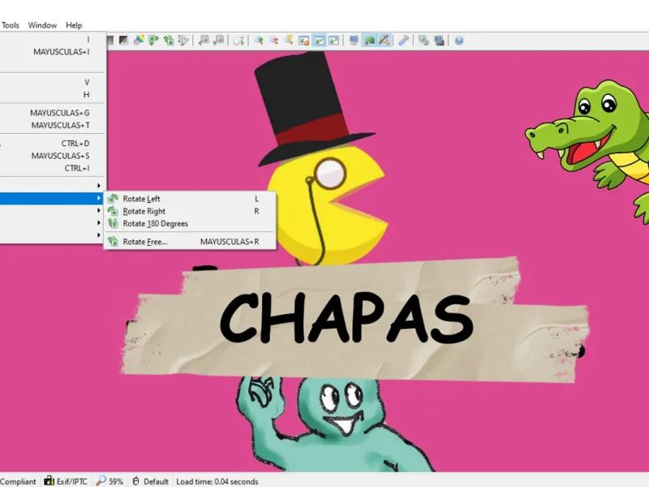Select the menu entry with shortcut MAYUSCULAS+S
Viewport: 649px width, 487px height.
coord(52,156)
